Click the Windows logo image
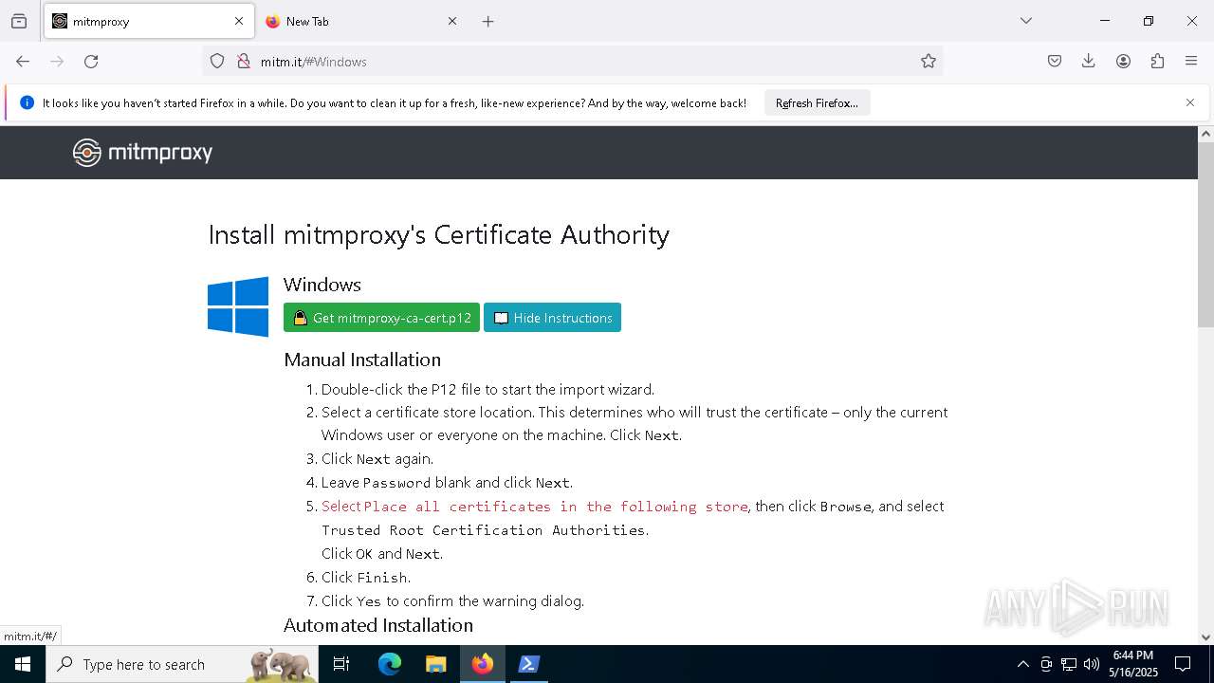 click(x=238, y=306)
